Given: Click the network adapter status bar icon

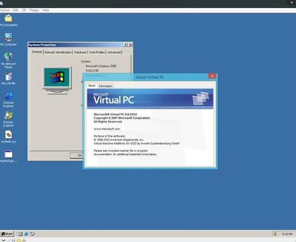Looking at the screenshot, I should coord(24,240).
